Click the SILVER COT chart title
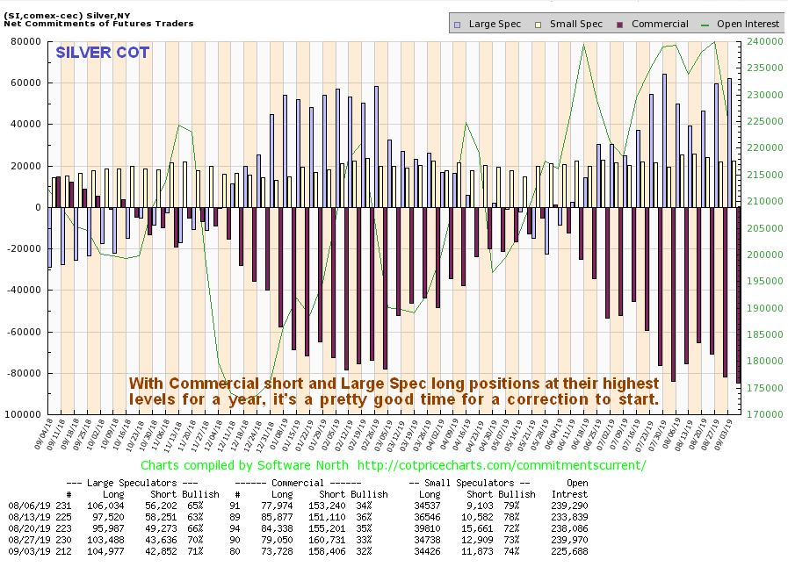The width and height of the screenshot is (788, 567). coord(103,53)
